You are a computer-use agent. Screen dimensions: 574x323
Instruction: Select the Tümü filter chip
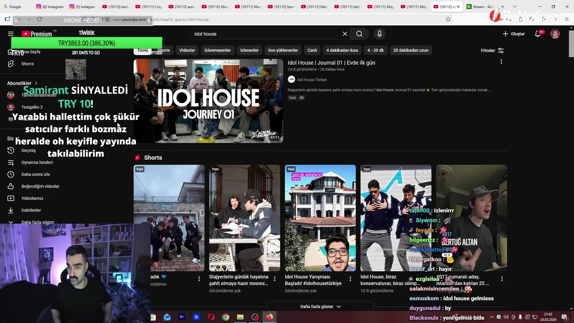(143, 50)
